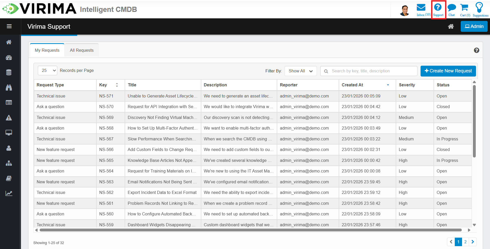Open the warning triangle sidebar icon

click(x=9, y=118)
